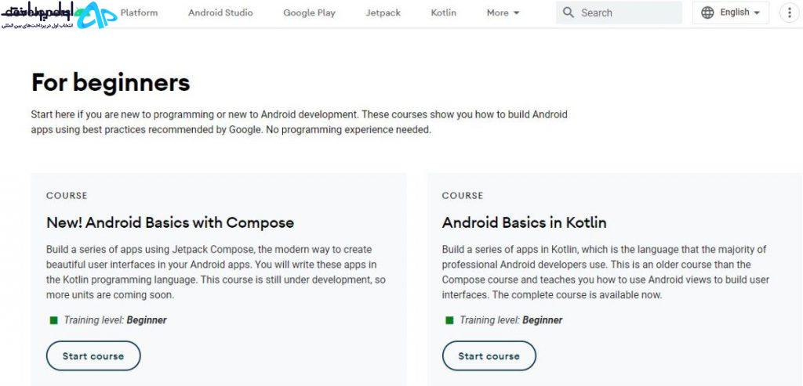Screen dimensions: 803x386
Task: Click the For beginners heading
Action: tap(111, 83)
